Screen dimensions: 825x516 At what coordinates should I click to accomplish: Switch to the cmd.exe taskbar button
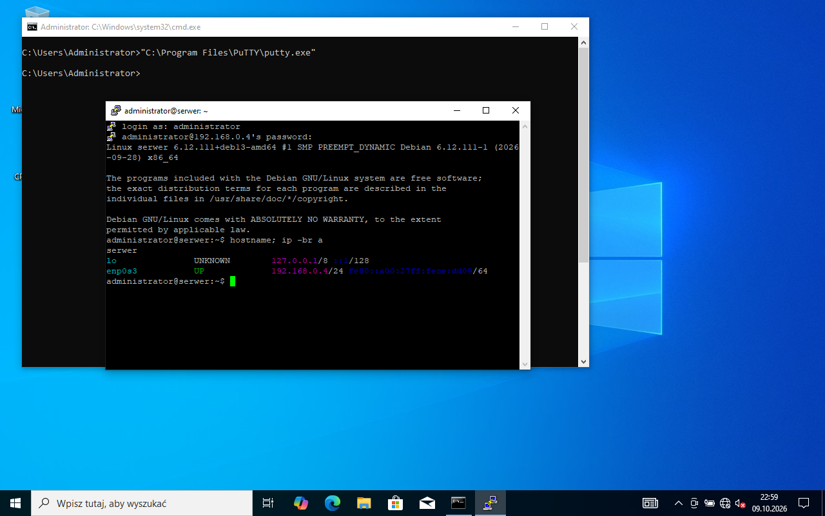(458, 503)
